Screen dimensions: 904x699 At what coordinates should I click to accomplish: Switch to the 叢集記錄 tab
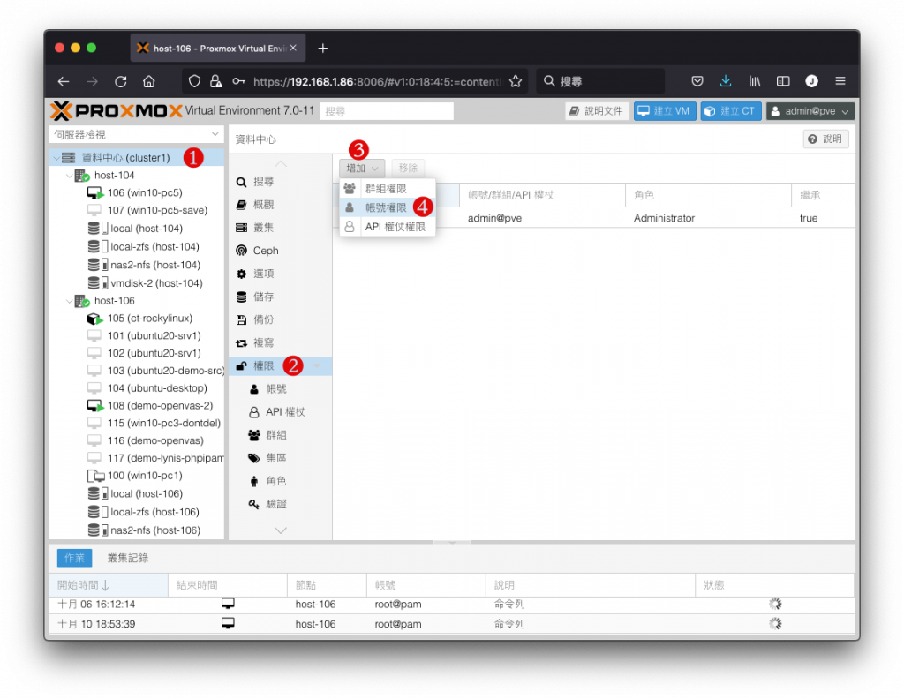click(x=128, y=558)
